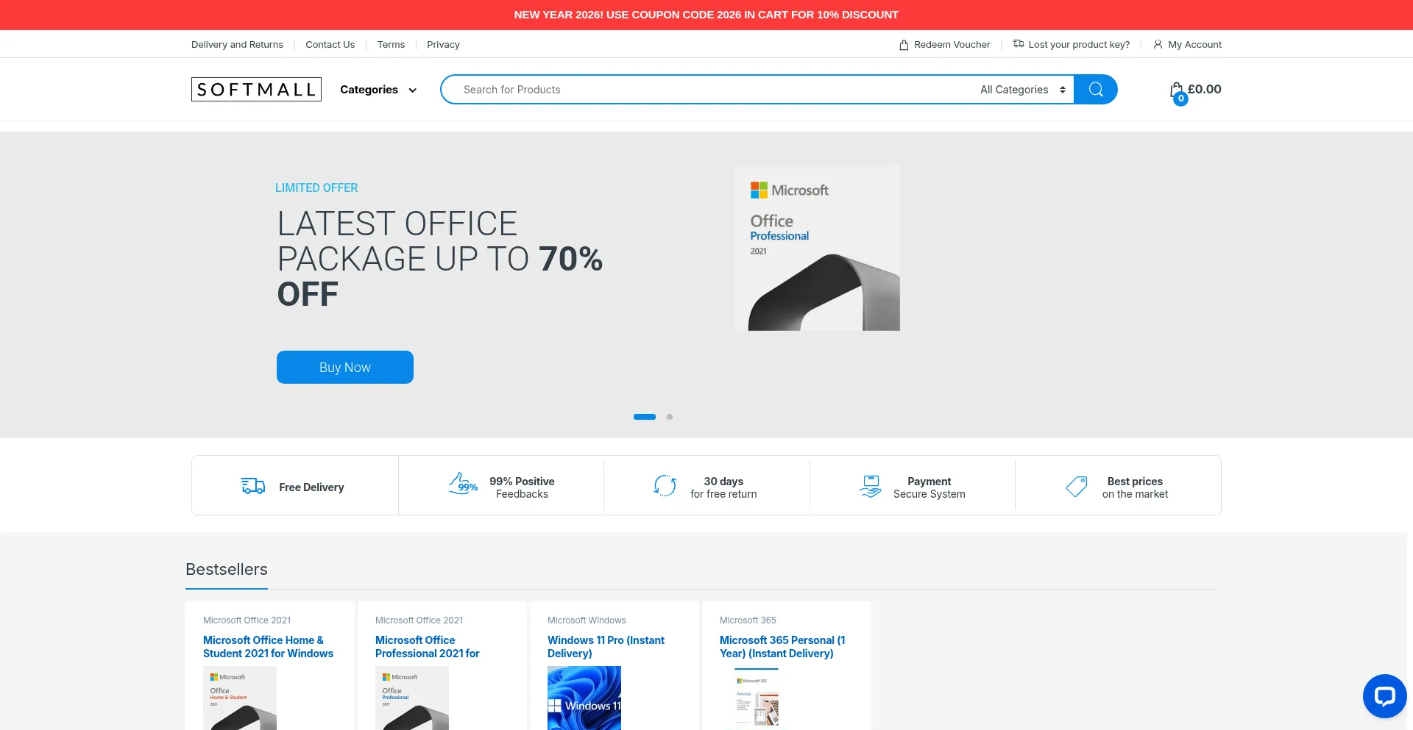Image resolution: width=1413 pixels, height=730 pixels.
Task: Click the Office Professional bestseller box thumbnail
Action: [412, 698]
